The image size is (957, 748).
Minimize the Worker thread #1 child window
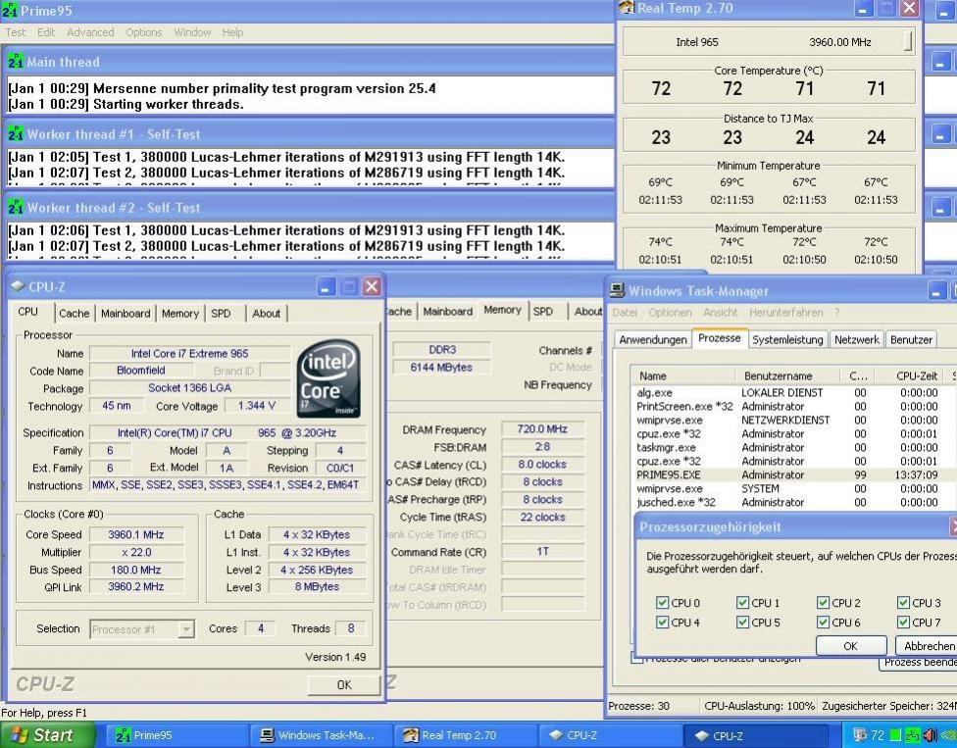[x=940, y=134]
